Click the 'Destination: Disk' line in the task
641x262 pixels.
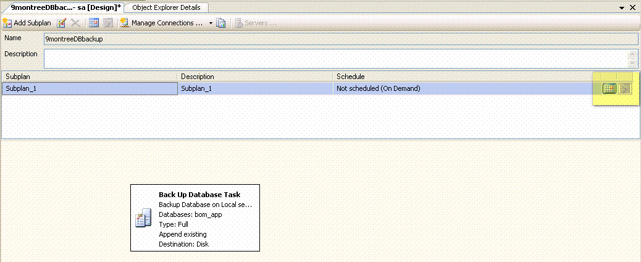[183, 245]
